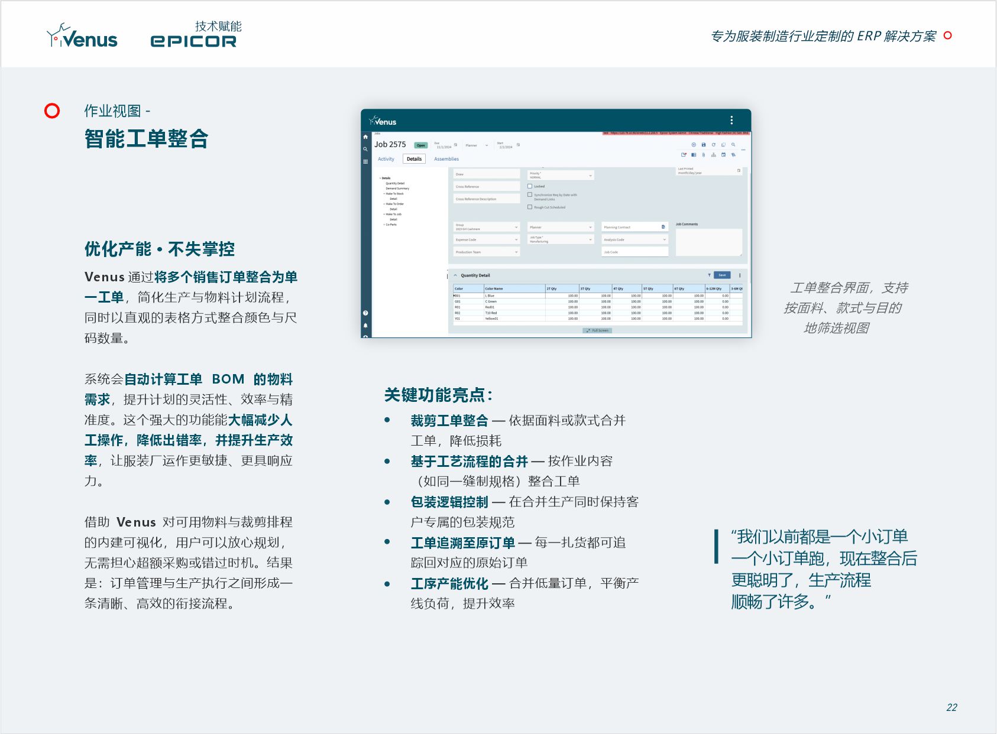Select Quantity Detail in the tree

pos(395,183)
